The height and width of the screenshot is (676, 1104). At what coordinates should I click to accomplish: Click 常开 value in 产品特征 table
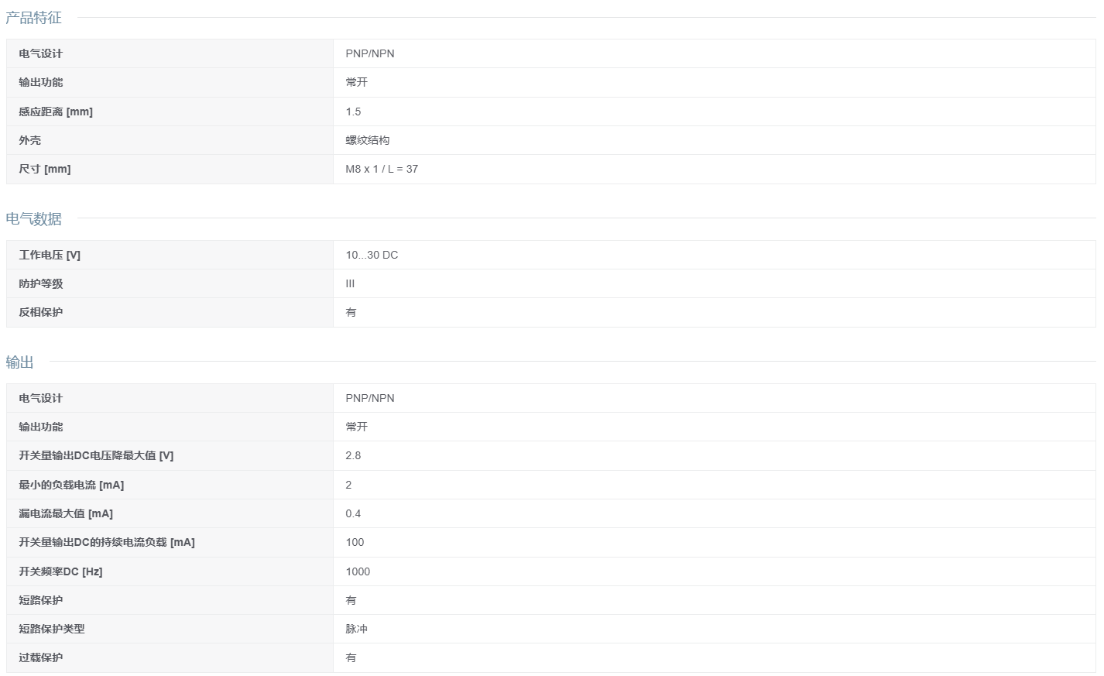pos(357,82)
